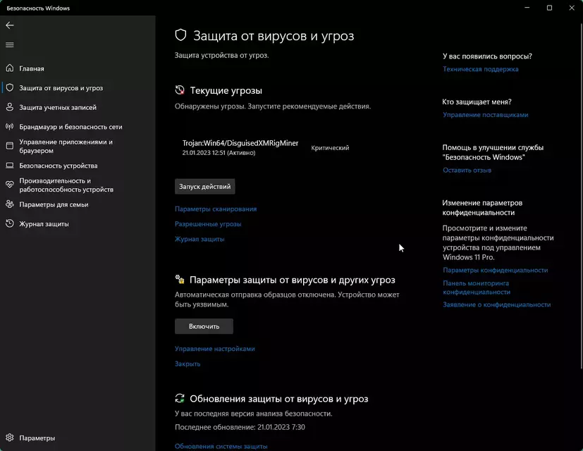
Task: Click the firewall antenna icon
Action: [x=10, y=126]
